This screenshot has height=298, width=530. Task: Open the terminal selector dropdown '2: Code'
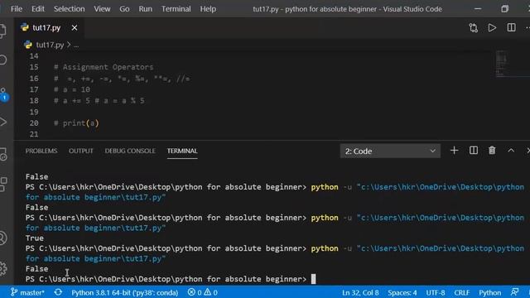click(390, 151)
